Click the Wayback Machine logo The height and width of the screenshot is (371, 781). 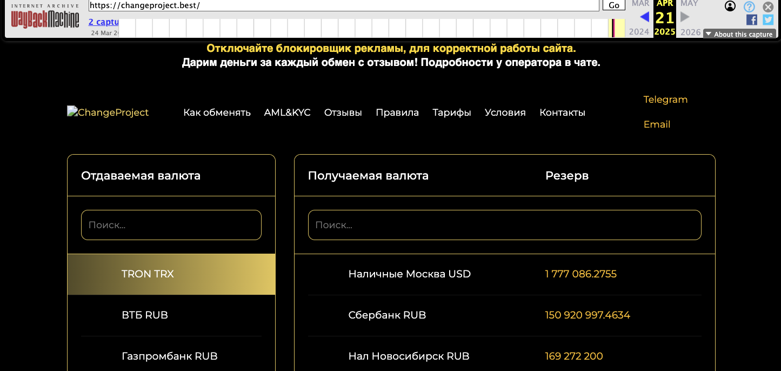pos(45,17)
